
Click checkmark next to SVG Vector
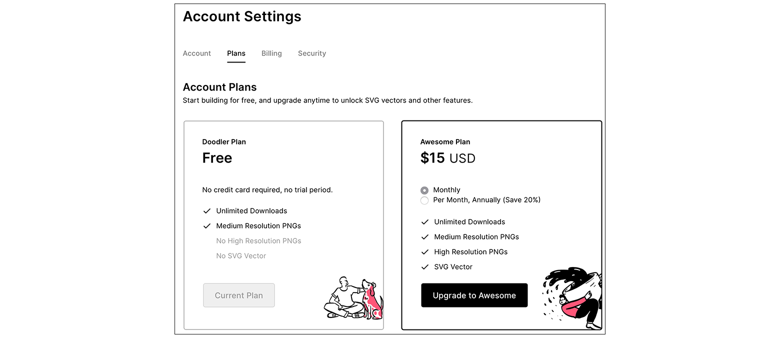[x=425, y=267]
